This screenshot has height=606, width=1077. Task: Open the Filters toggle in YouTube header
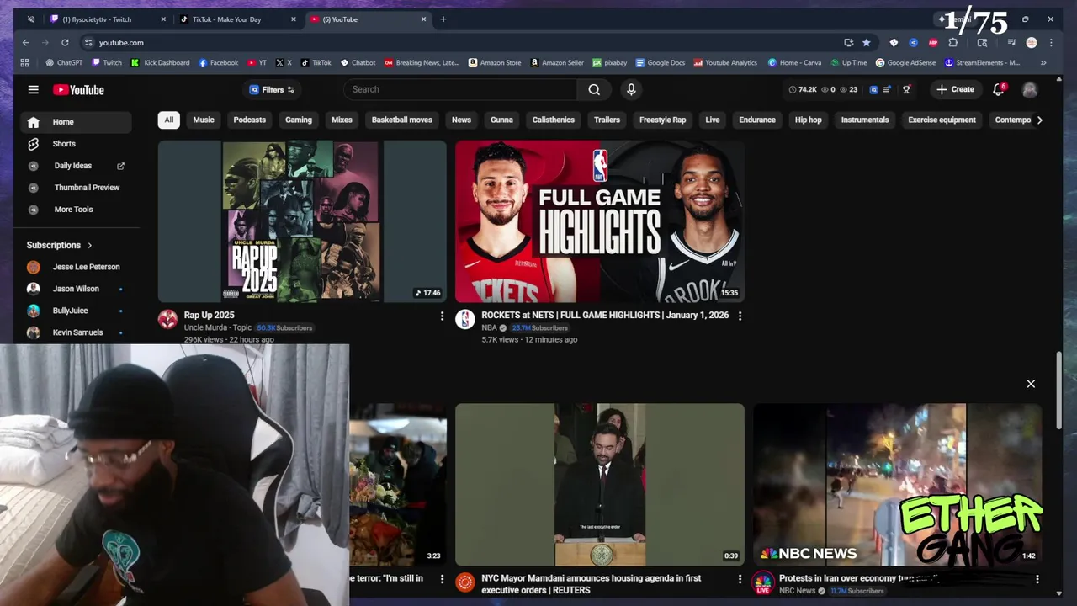click(x=271, y=89)
